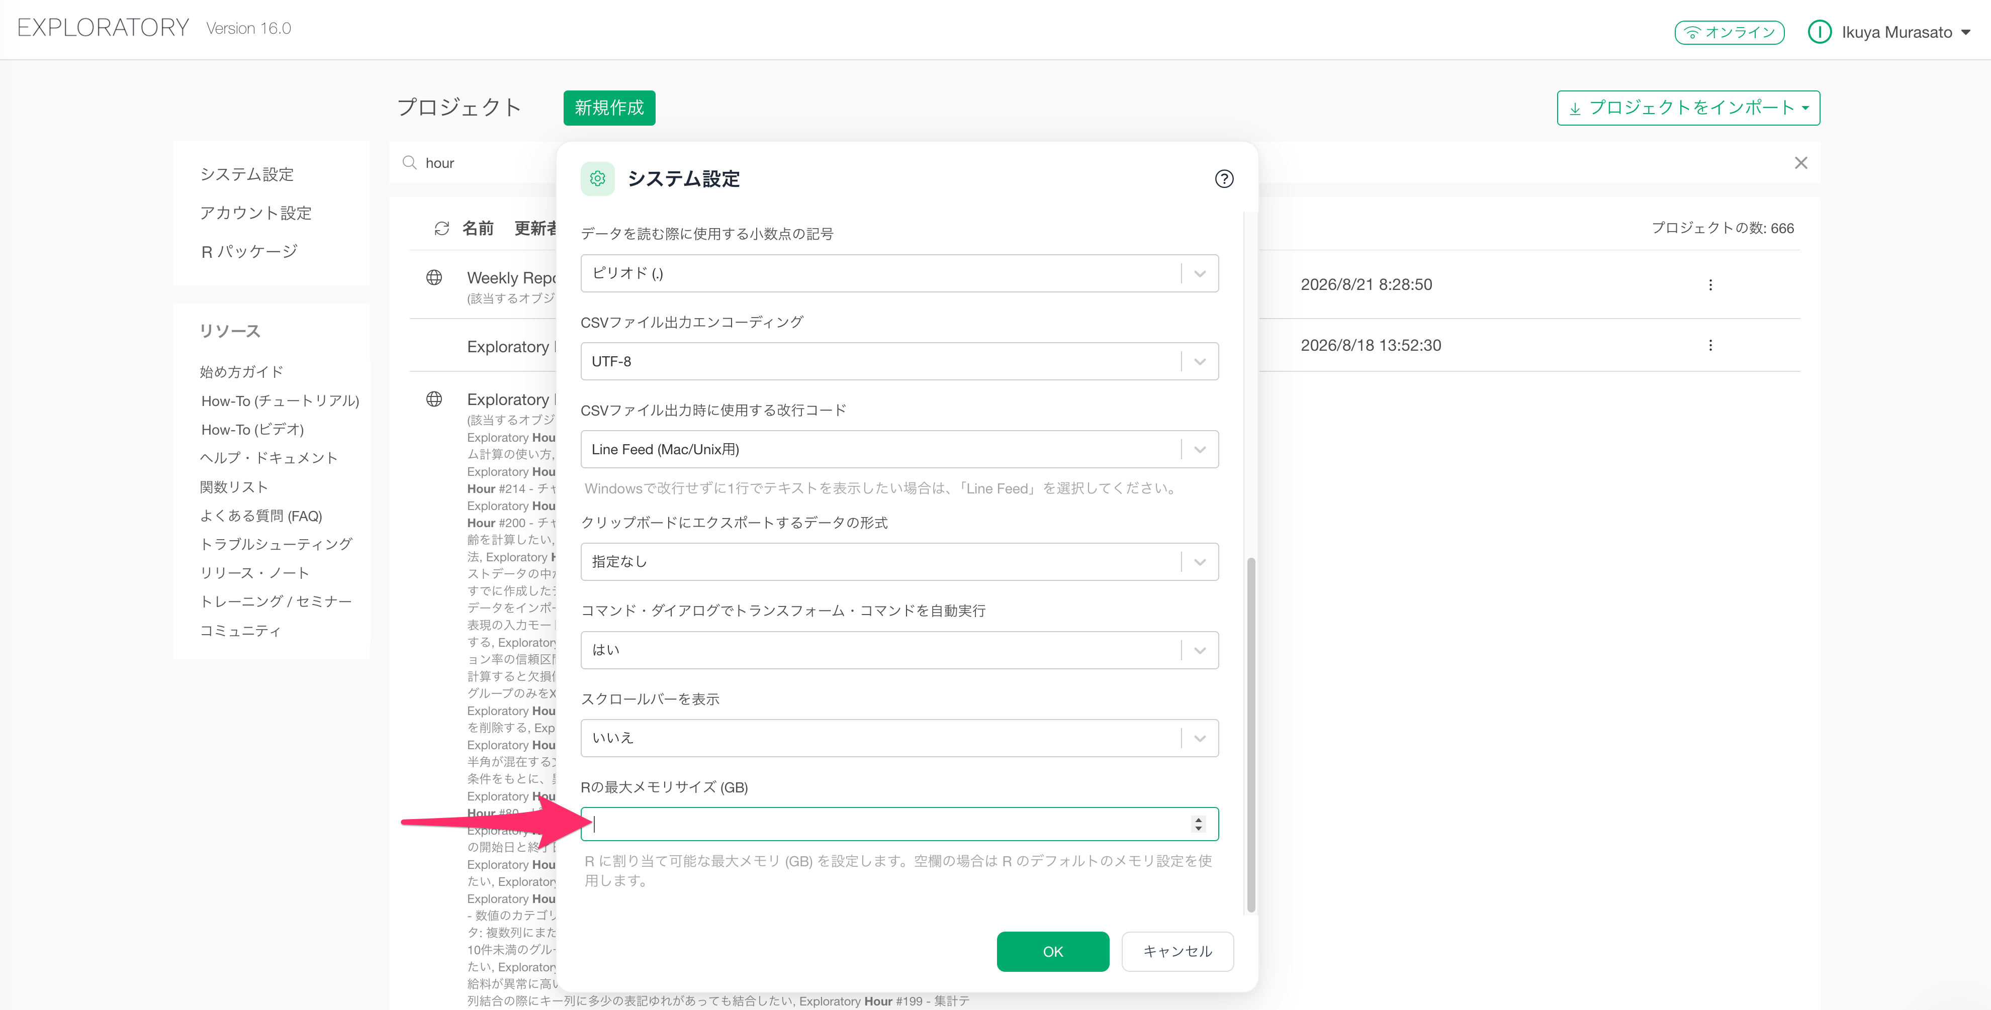Click the R max memory size input field
Screen dimensions: 1991x1010
899,824
